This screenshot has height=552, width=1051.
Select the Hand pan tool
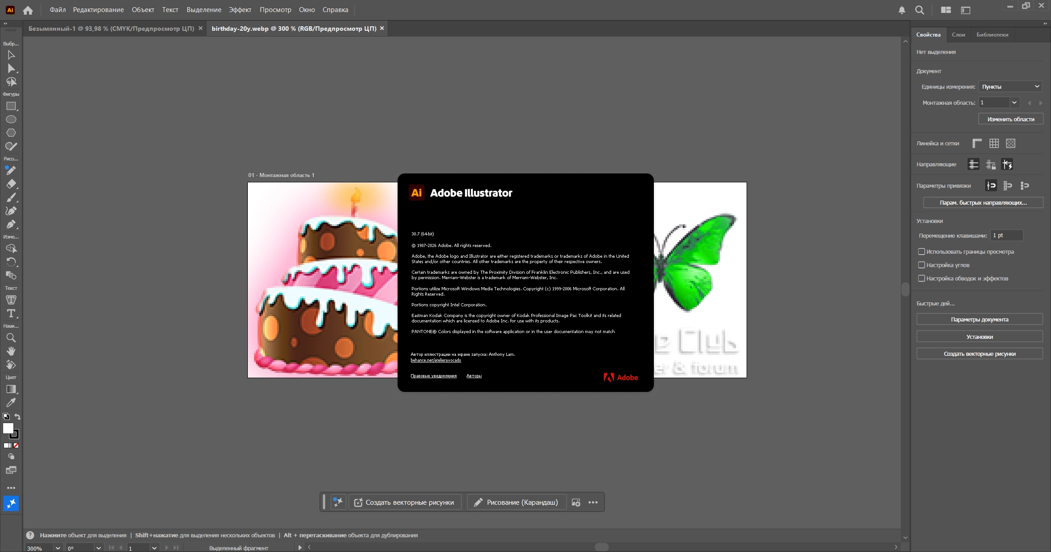11,351
